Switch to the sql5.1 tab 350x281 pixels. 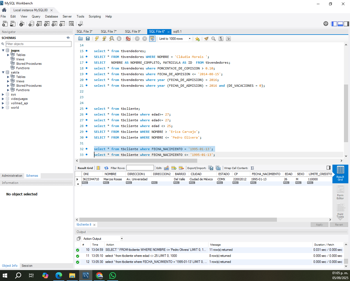177,32
